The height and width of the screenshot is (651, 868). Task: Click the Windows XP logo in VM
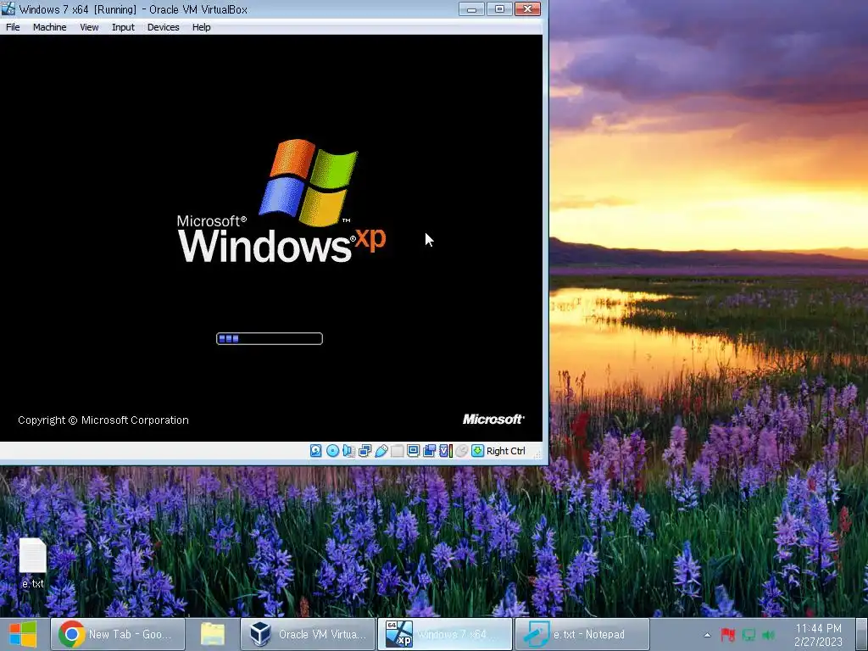pyautogui.click(x=281, y=202)
